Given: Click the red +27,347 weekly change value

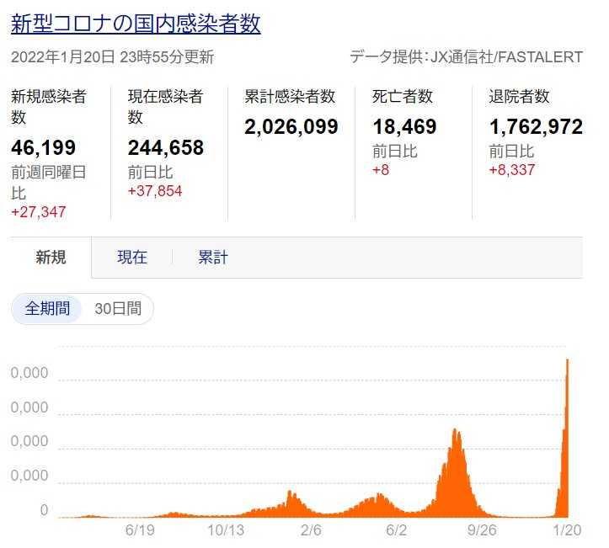Looking at the screenshot, I should pyautogui.click(x=39, y=212).
